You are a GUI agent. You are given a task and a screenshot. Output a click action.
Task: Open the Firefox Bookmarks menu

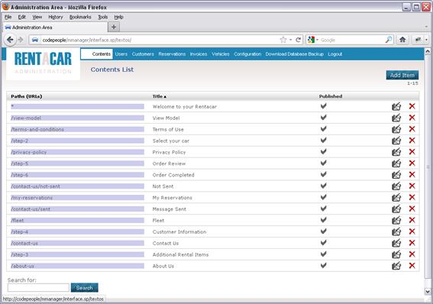[80, 17]
